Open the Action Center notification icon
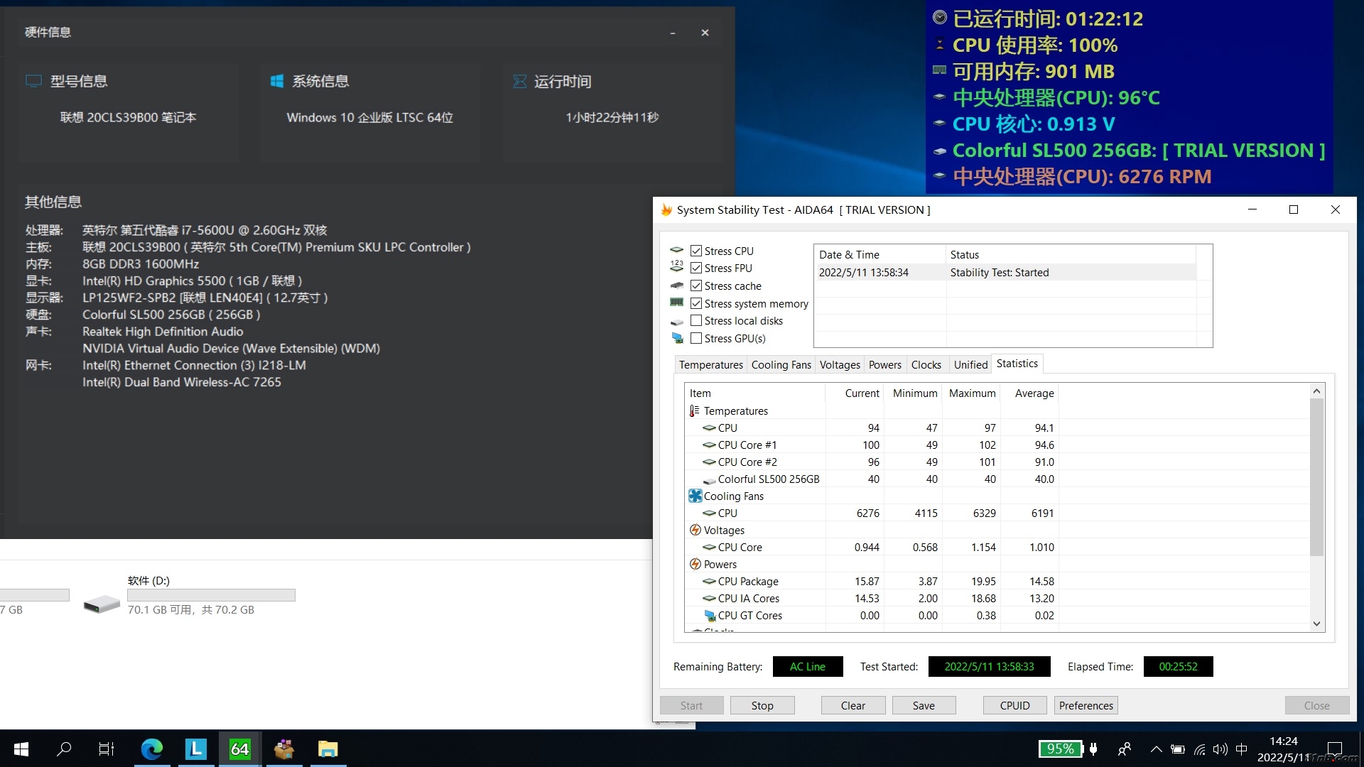The image size is (1364, 767). point(1334,749)
